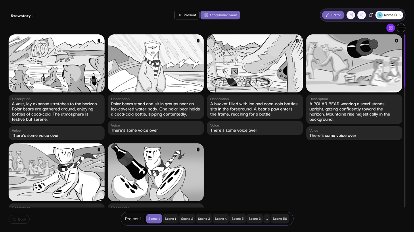Screen dimensions: 414x232
Task: Select the bear hugging giant bottle thumbnail
Action: (156, 172)
